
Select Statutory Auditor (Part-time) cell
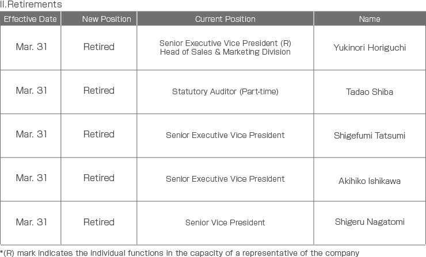point(225,92)
